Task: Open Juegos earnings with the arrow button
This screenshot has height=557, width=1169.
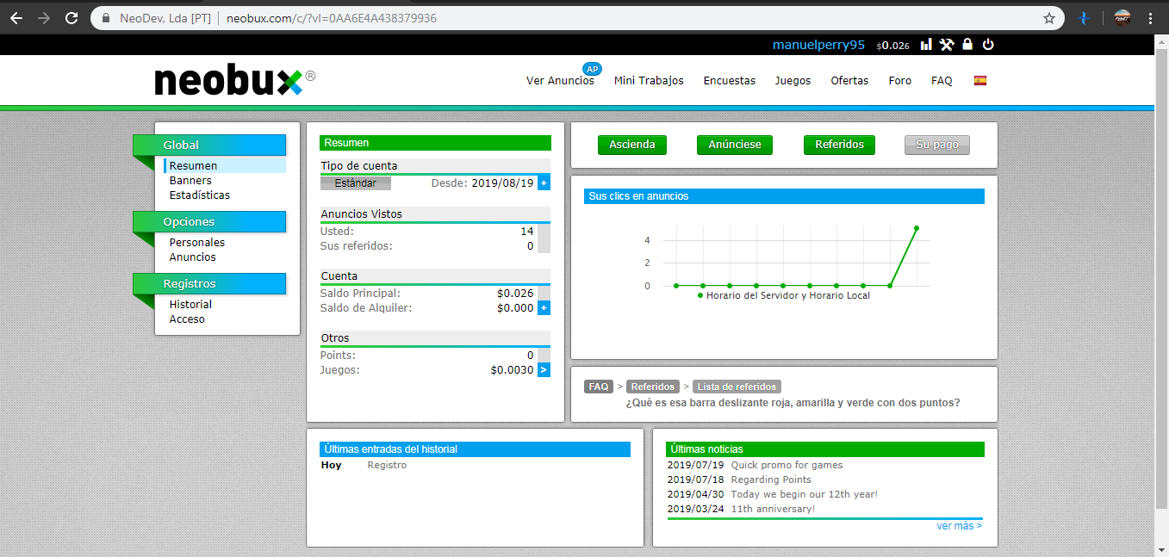Action: 544,369
